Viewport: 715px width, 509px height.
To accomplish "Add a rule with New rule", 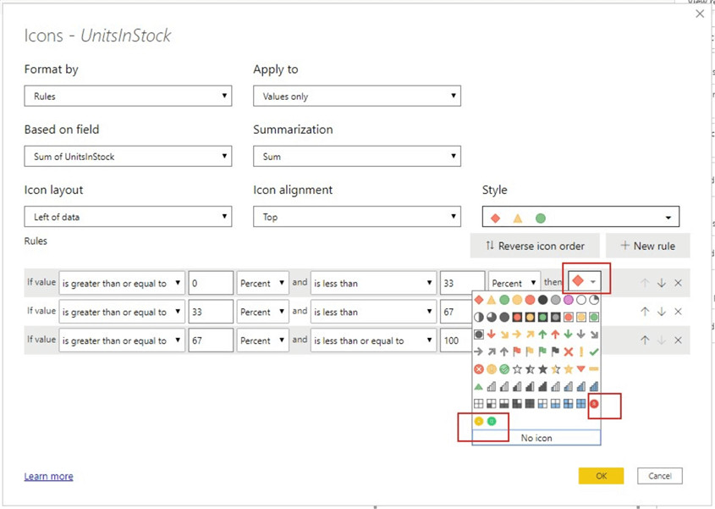I will tap(648, 246).
